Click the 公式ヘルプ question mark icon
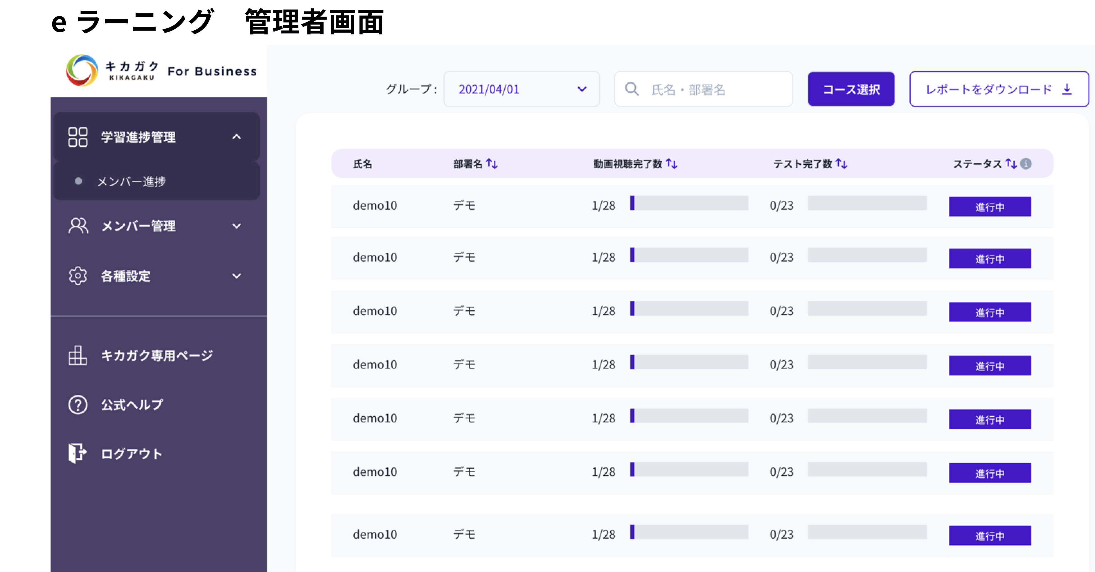Image resolution: width=1095 pixels, height=572 pixels. tap(78, 404)
